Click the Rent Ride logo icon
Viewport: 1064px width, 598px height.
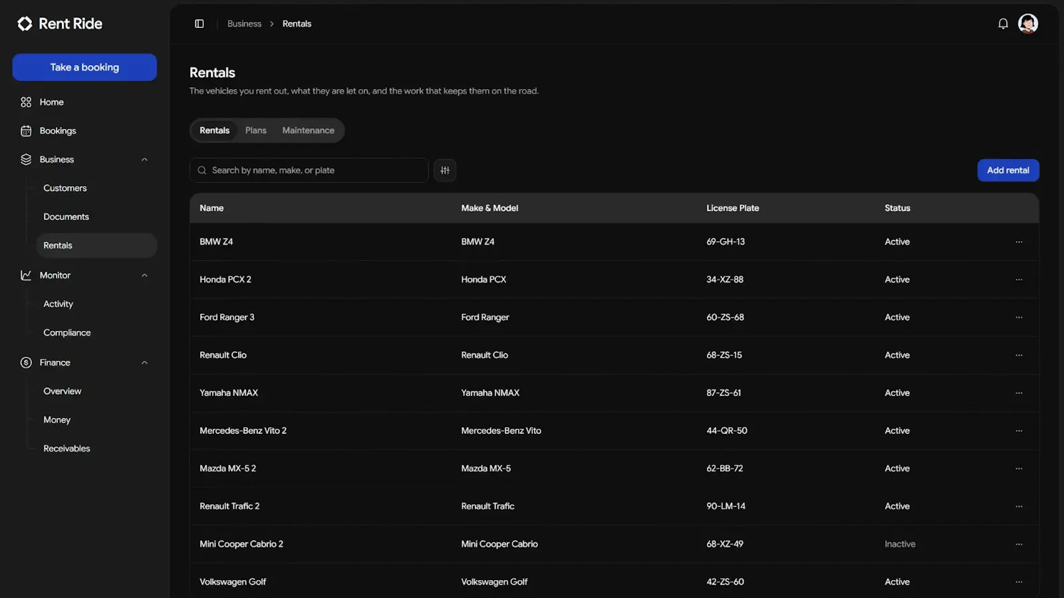pos(25,24)
